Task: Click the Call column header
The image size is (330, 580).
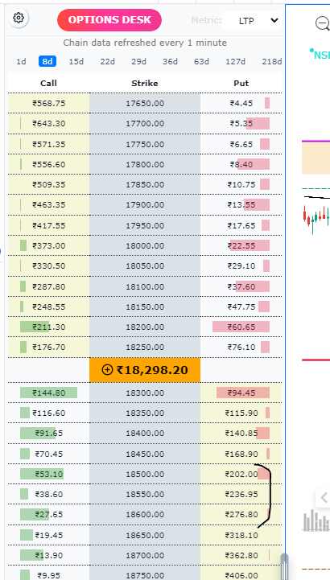Action: tap(48, 83)
